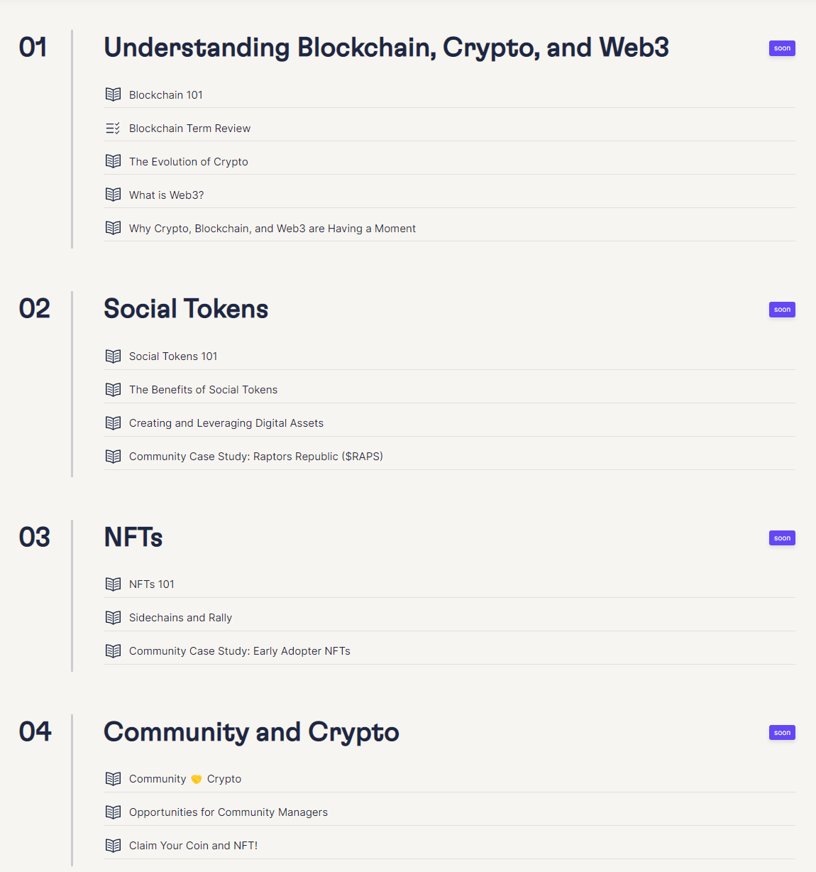Viewport: 816px width, 872px height.
Task: Click the handshake emoji in Community Crypto lesson
Action: 197,779
